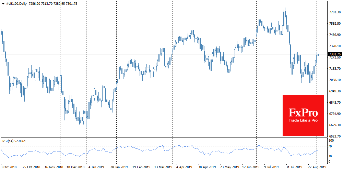Select the 22 Aug 2019 date label
This screenshot has height=171, width=343.
326,167
